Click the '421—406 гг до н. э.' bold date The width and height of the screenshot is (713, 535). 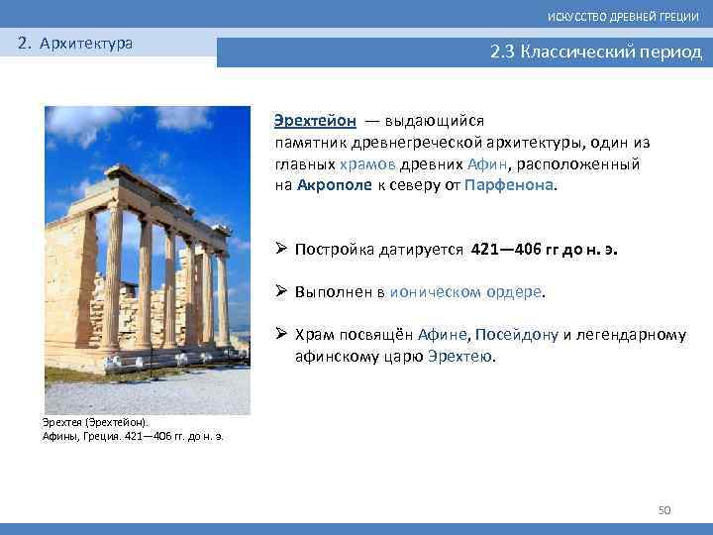point(545,250)
